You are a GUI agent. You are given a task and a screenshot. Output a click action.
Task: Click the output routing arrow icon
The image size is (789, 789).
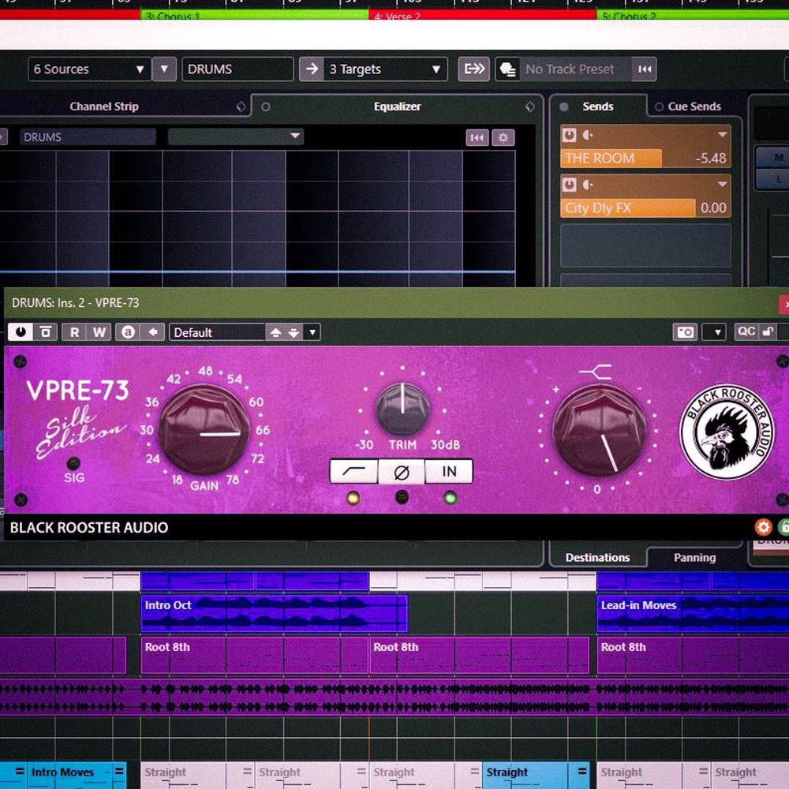[x=473, y=69]
